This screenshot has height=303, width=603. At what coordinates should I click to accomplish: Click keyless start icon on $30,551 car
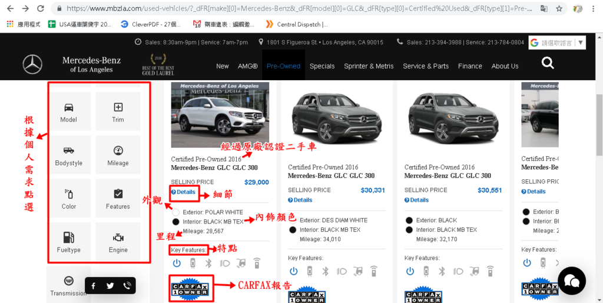tap(410, 271)
